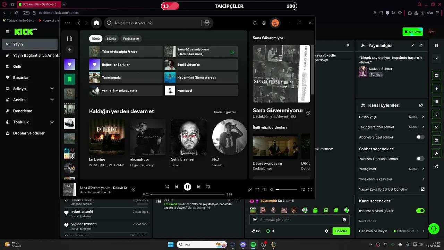Open Spotify notifications bell
The height and width of the screenshot is (250, 444).
click(x=255, y=23)
